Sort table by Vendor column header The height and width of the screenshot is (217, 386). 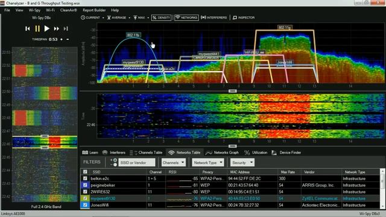pyautogui.click(x=309, y=172)
